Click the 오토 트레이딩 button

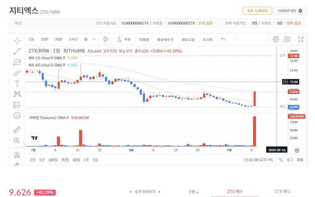[x=258, y=11]
